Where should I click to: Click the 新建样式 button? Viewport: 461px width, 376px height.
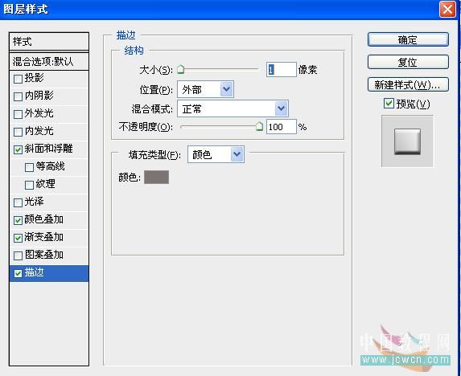point(408,85)
